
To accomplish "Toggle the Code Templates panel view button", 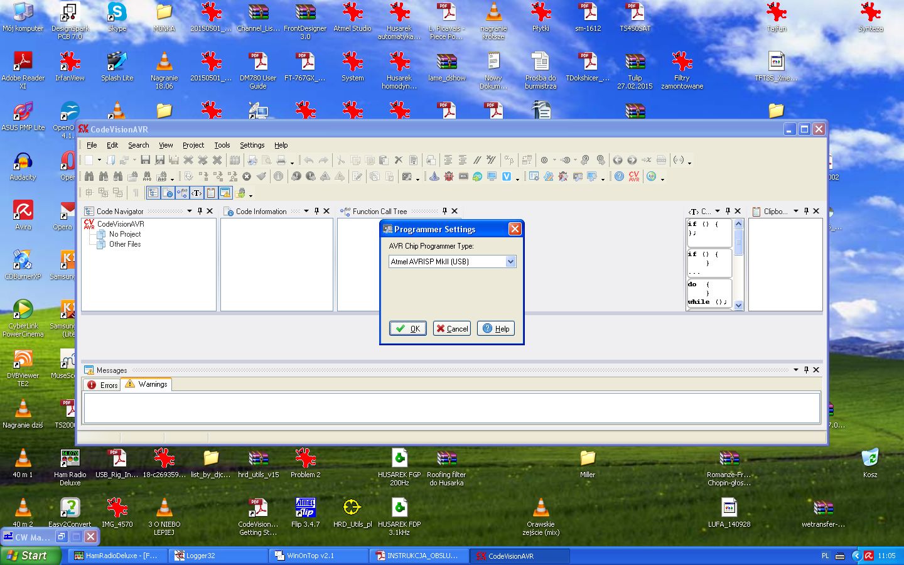I will [196, 193].
